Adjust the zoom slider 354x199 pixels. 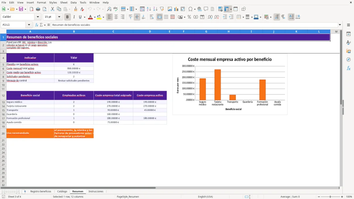[330, 197]
